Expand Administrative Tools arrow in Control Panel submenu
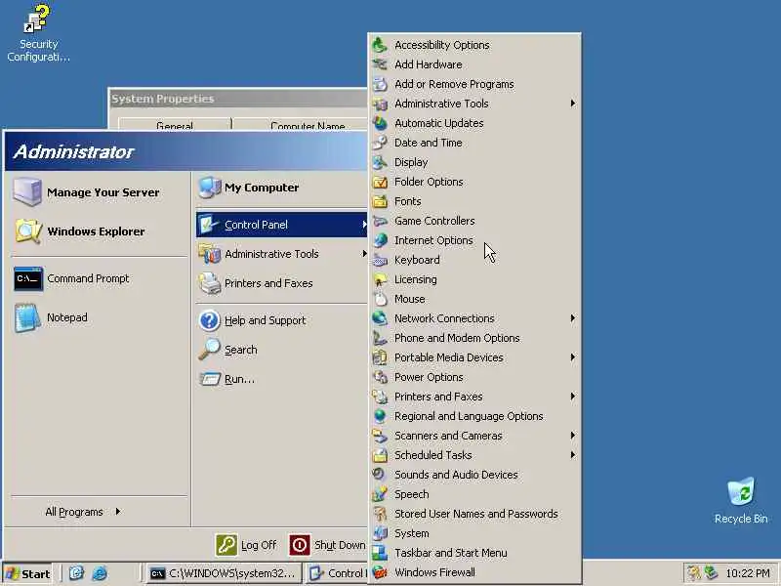This screenshot has width=781, height=586. tap(573, 104)
